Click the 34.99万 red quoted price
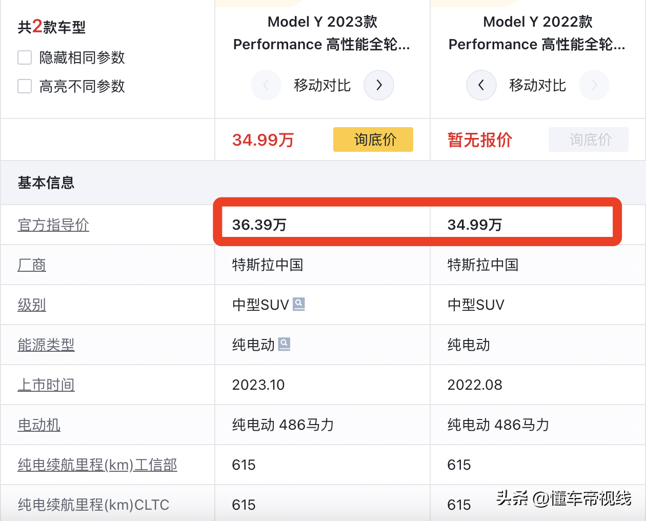Viewport: 646px width, 521px height. click(263, 139)
